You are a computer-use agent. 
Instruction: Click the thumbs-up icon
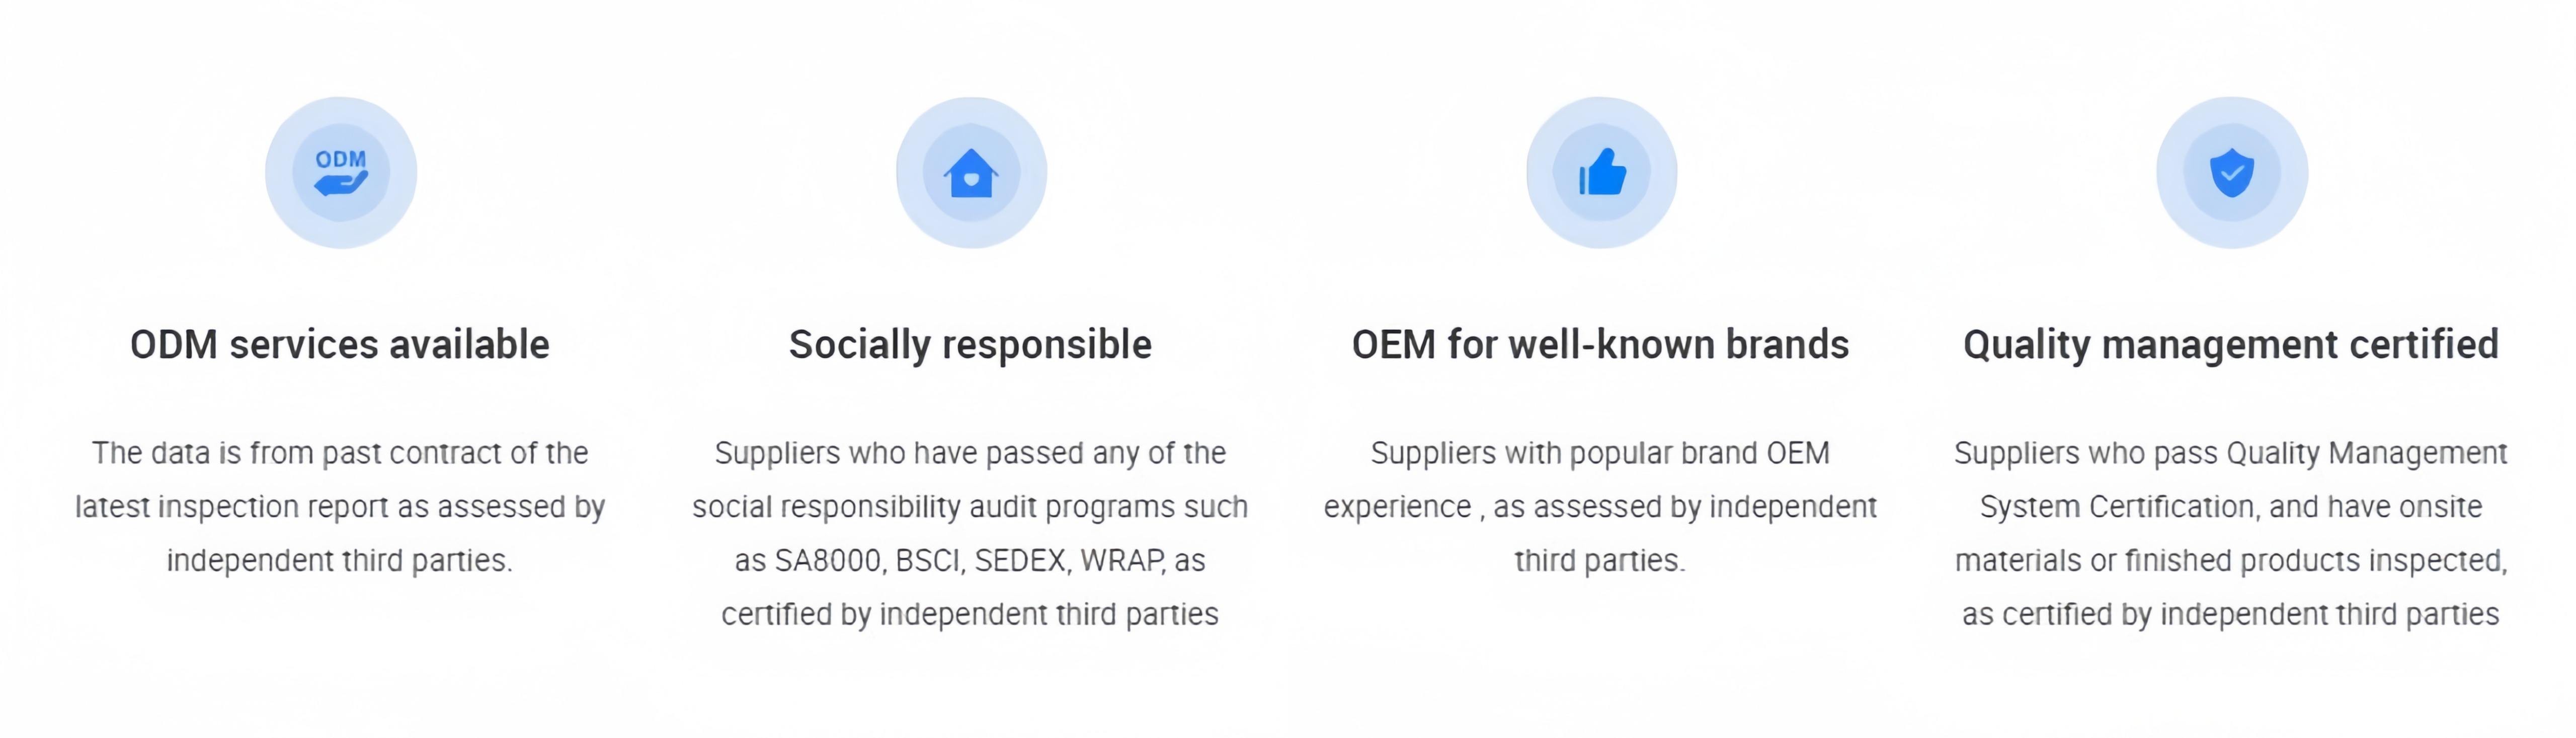click(x=1602, y=173)
